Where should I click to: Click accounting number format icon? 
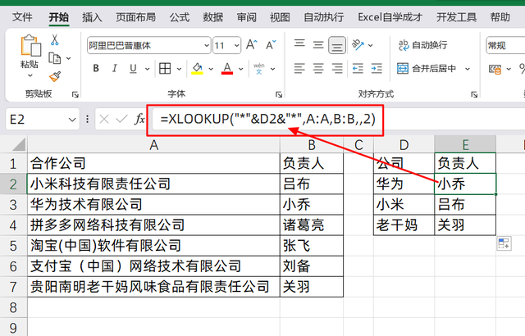495,69
